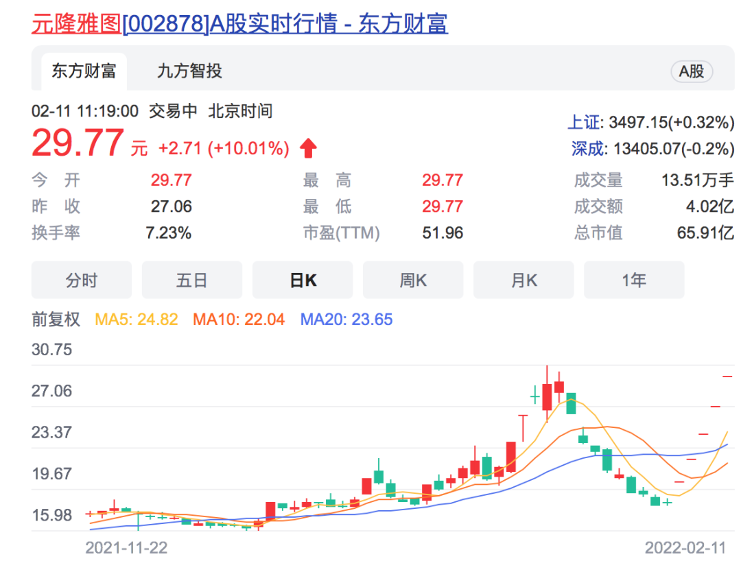Screen dimensions: 741x561
Task: Click the current price 29.77
Action: pos(78,143)
